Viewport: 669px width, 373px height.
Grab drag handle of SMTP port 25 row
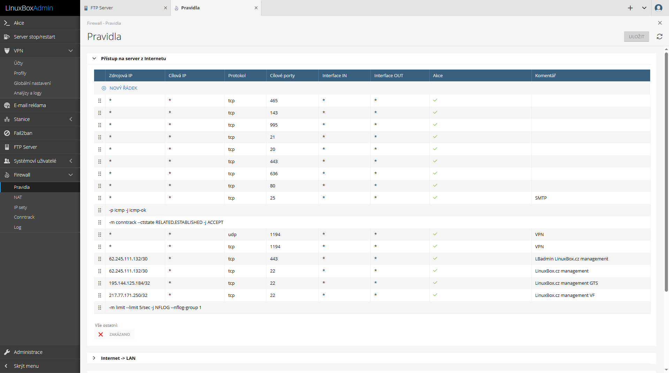tap(100, 198)
